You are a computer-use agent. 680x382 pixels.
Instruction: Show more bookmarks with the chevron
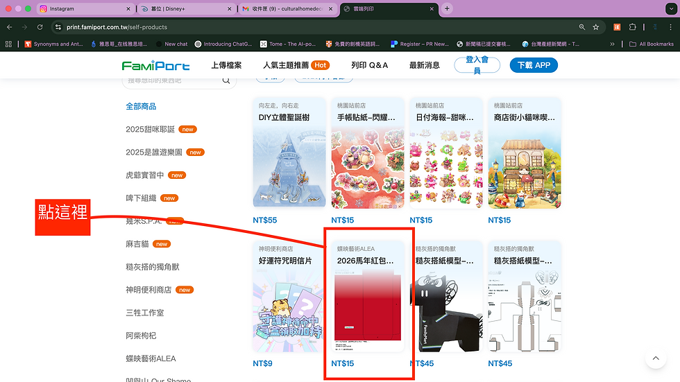612,44
